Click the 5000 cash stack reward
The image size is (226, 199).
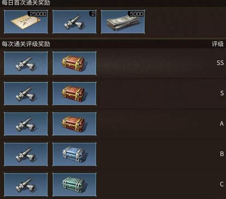123,22
